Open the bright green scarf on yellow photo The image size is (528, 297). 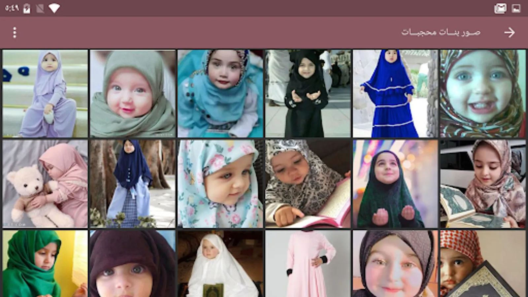pos(45,264)
